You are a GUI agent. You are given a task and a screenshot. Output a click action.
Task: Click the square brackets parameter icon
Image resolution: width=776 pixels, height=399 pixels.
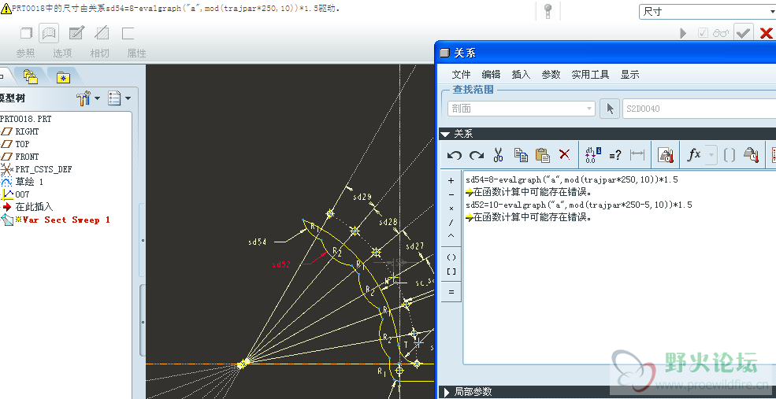click(729, 155)
